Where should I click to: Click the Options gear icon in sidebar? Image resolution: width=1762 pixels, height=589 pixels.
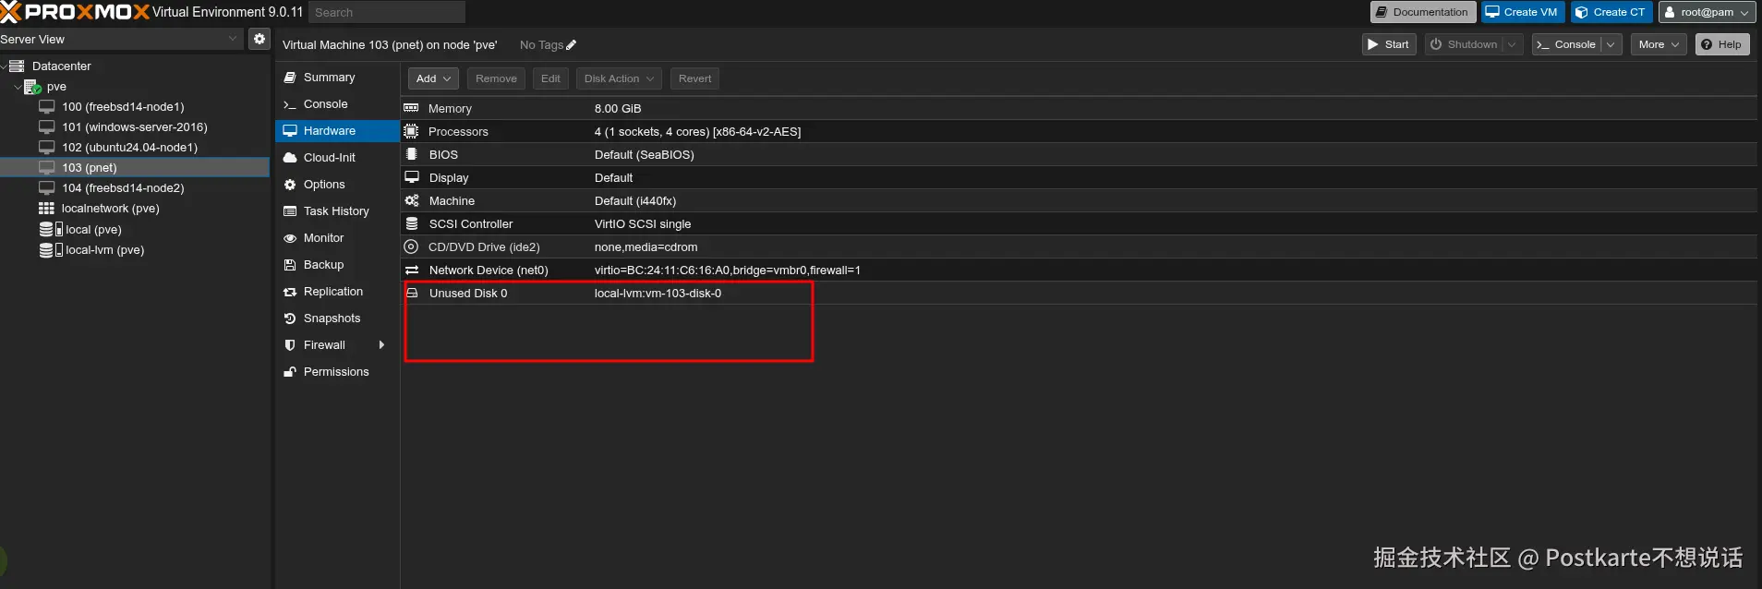290,185
